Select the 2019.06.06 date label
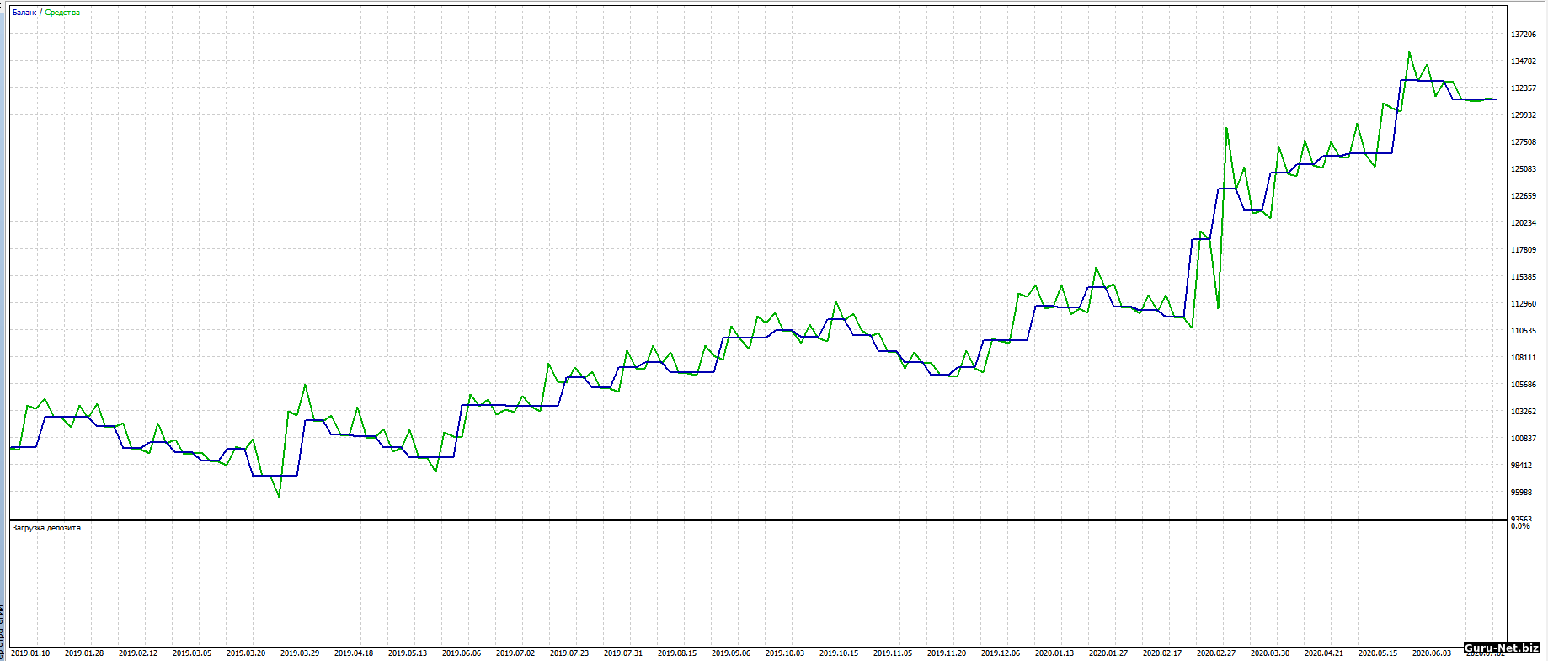The height and width of the screenshot is (661, 1548). pyautogui.click(x=462, y=653)
